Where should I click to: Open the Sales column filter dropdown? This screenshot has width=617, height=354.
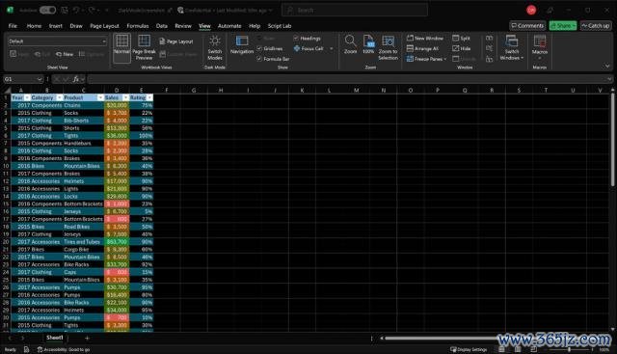click(125, 97)
